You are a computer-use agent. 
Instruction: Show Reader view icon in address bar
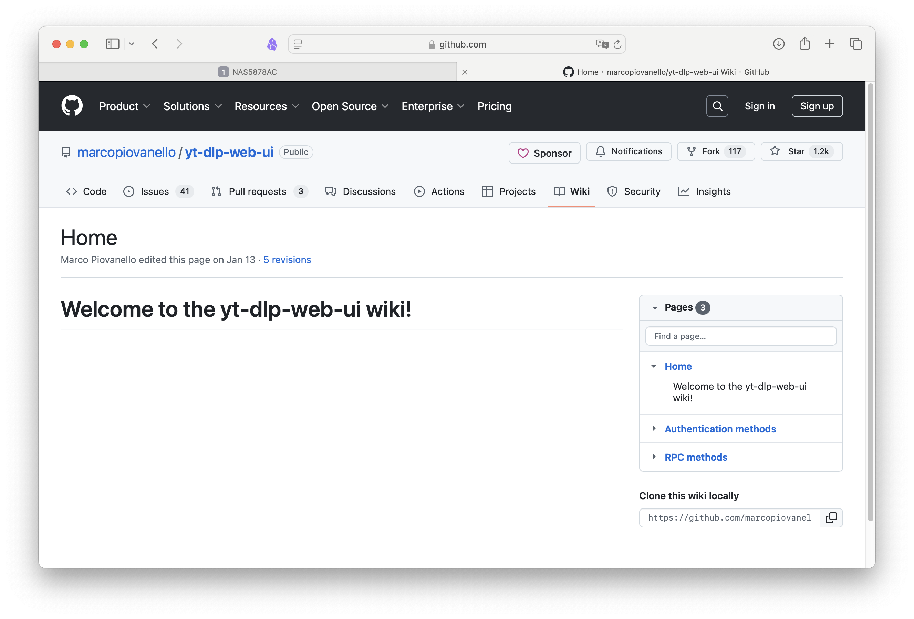click(x=298, y=44)
